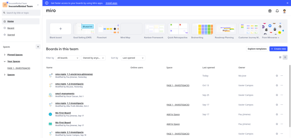Image resolution: width=291 pixels, height=138 pixels.
Task: Open the All boards filter dropdown
Action: click(x=68, y=58)
